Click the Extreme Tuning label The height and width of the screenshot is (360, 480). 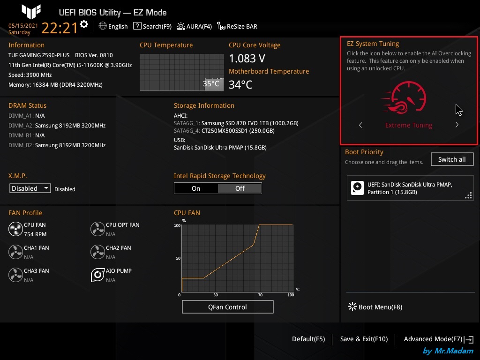(409, 125)
